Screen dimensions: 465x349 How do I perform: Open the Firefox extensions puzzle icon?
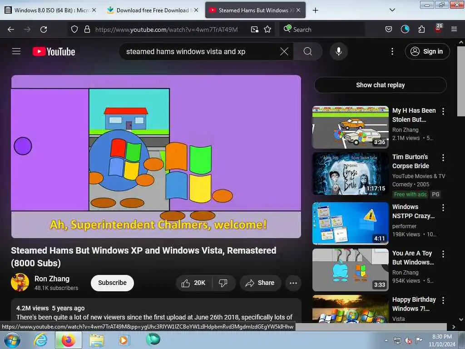(x=421, y=29)
